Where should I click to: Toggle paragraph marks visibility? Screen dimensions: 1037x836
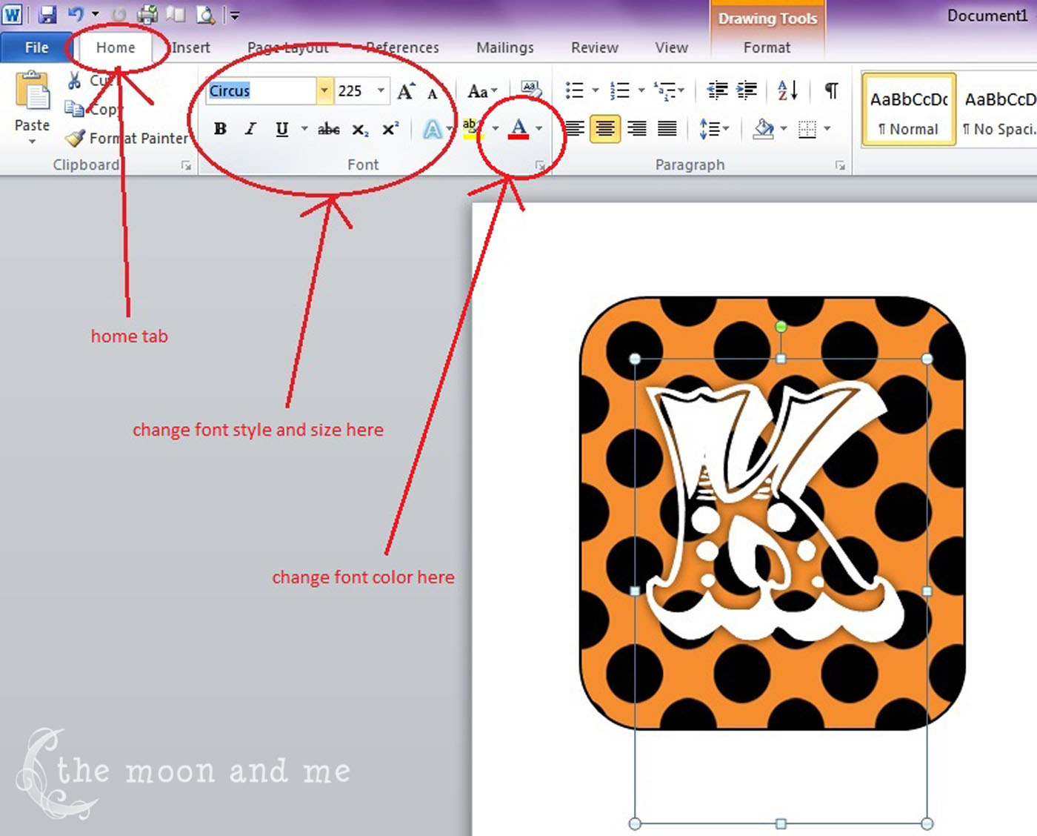pyautogui.click(x=830, y=90)
